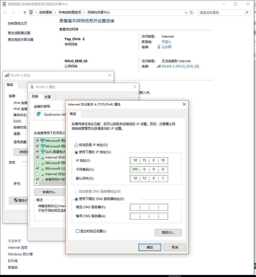The image size is (256, 277).
Task: Click the Wi-Fi signal bars icon by WLAN 3
Action: point(159,66)
